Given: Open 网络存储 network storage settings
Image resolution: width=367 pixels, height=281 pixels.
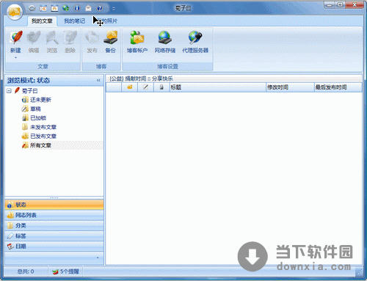Looking at the screenshot, I should point(164,41).
